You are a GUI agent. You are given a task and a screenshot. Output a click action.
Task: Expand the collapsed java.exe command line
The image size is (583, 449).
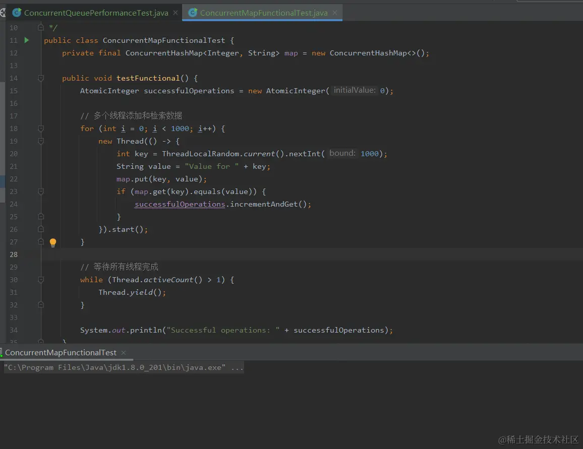237,368
